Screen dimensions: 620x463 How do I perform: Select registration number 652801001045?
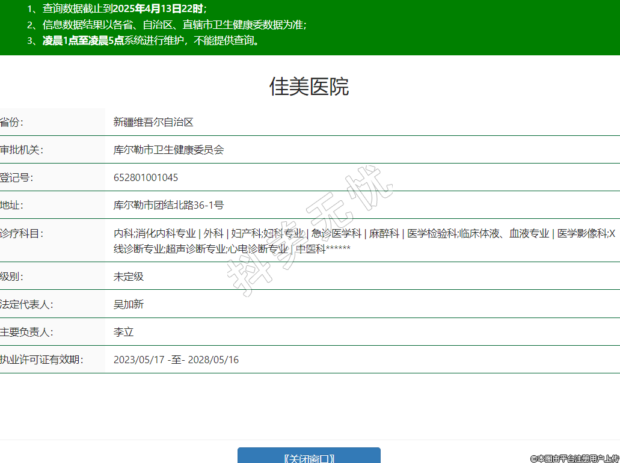click(146, 177)
